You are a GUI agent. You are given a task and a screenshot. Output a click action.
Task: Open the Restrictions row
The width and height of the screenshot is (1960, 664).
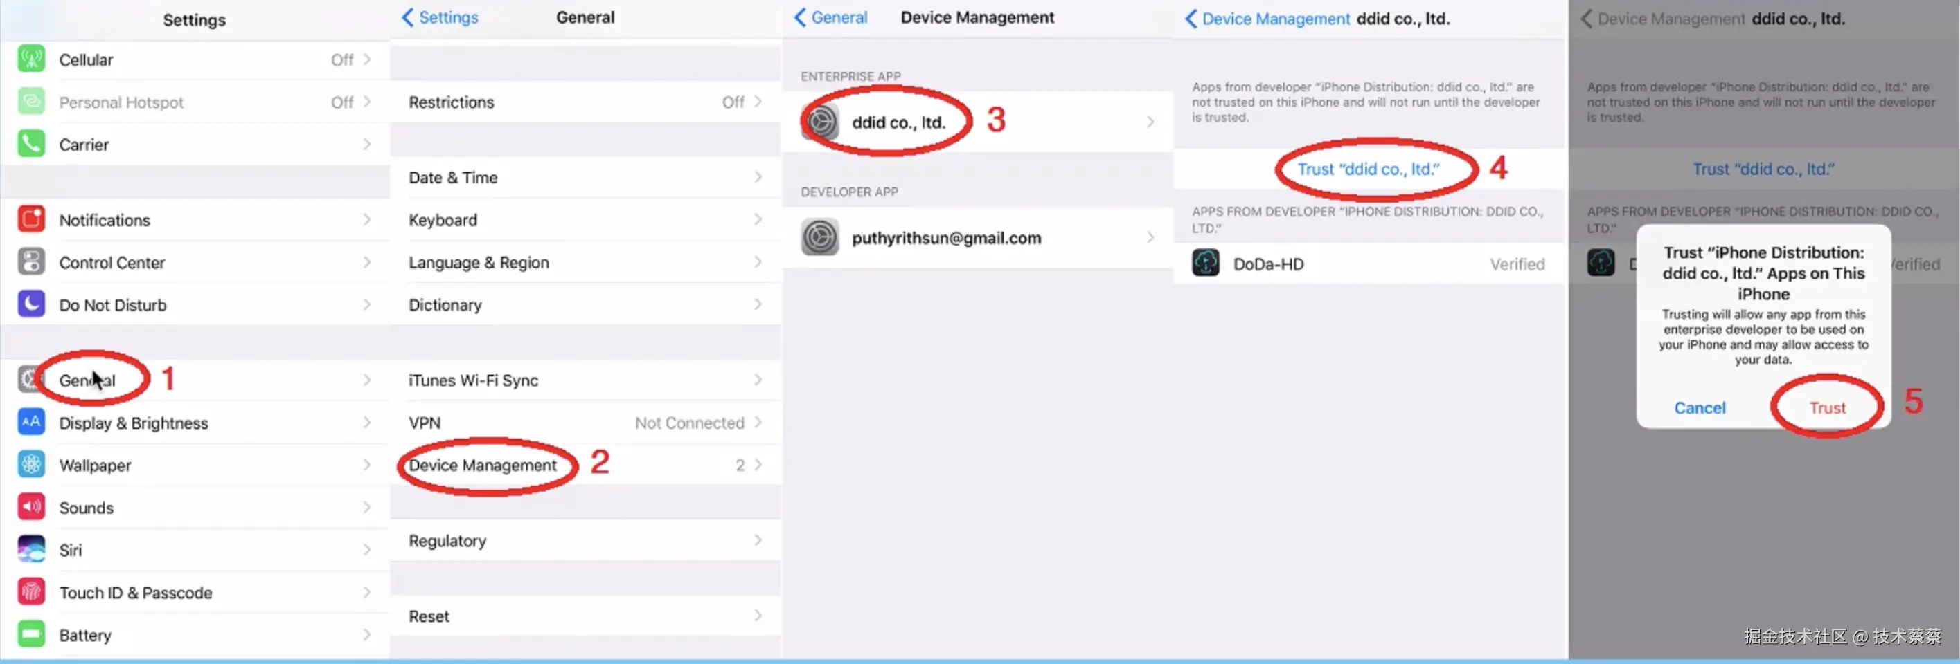(x=586, y=102)
